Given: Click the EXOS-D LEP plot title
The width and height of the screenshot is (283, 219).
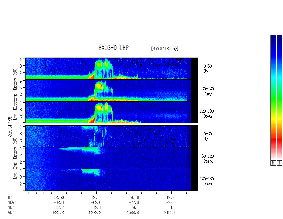Looking at the screenshot, I should (x=113, y=48).
